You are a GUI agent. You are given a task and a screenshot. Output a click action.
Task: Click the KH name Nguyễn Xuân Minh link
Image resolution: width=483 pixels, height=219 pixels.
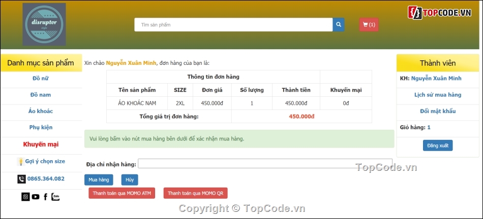point(436,79)
